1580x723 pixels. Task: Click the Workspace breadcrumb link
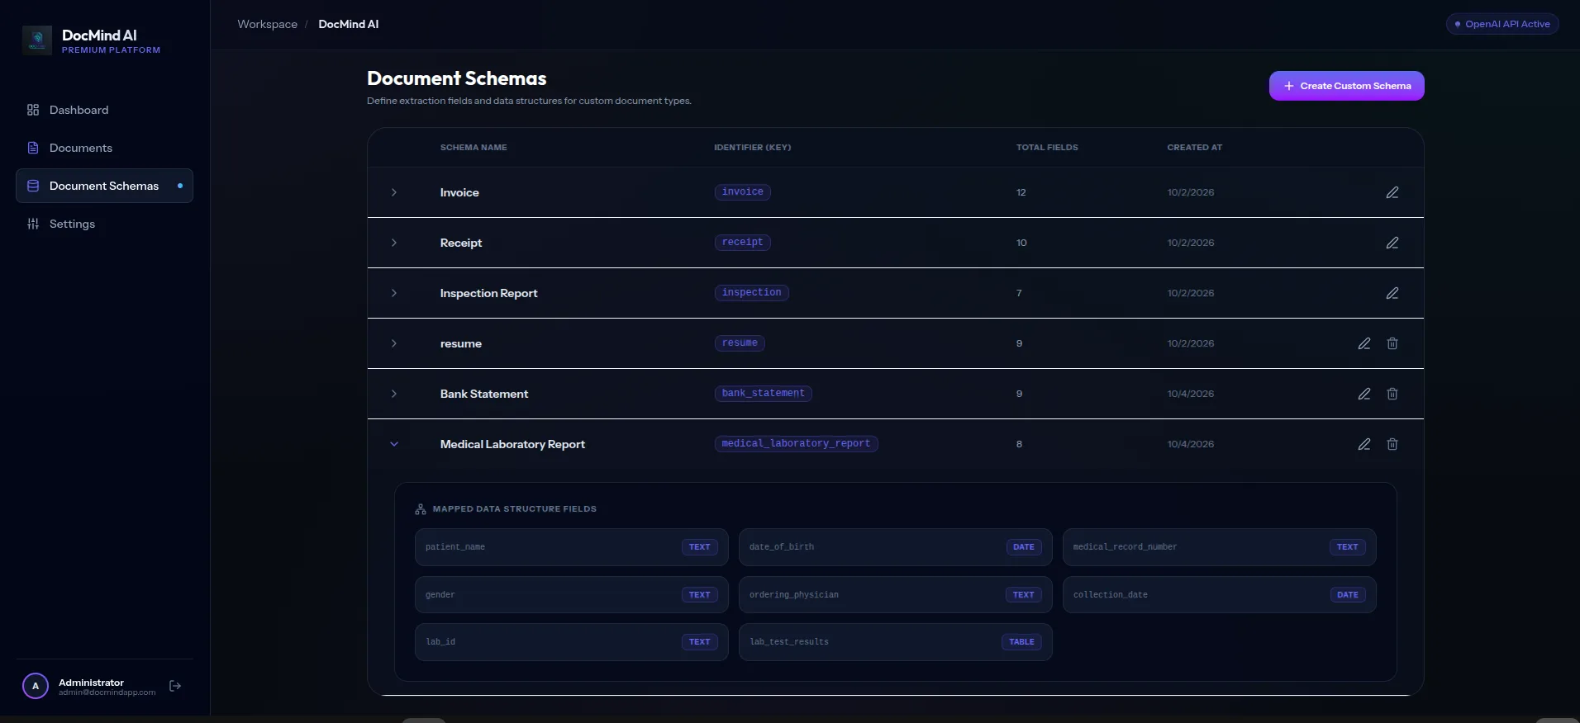(x=267, y=24)
